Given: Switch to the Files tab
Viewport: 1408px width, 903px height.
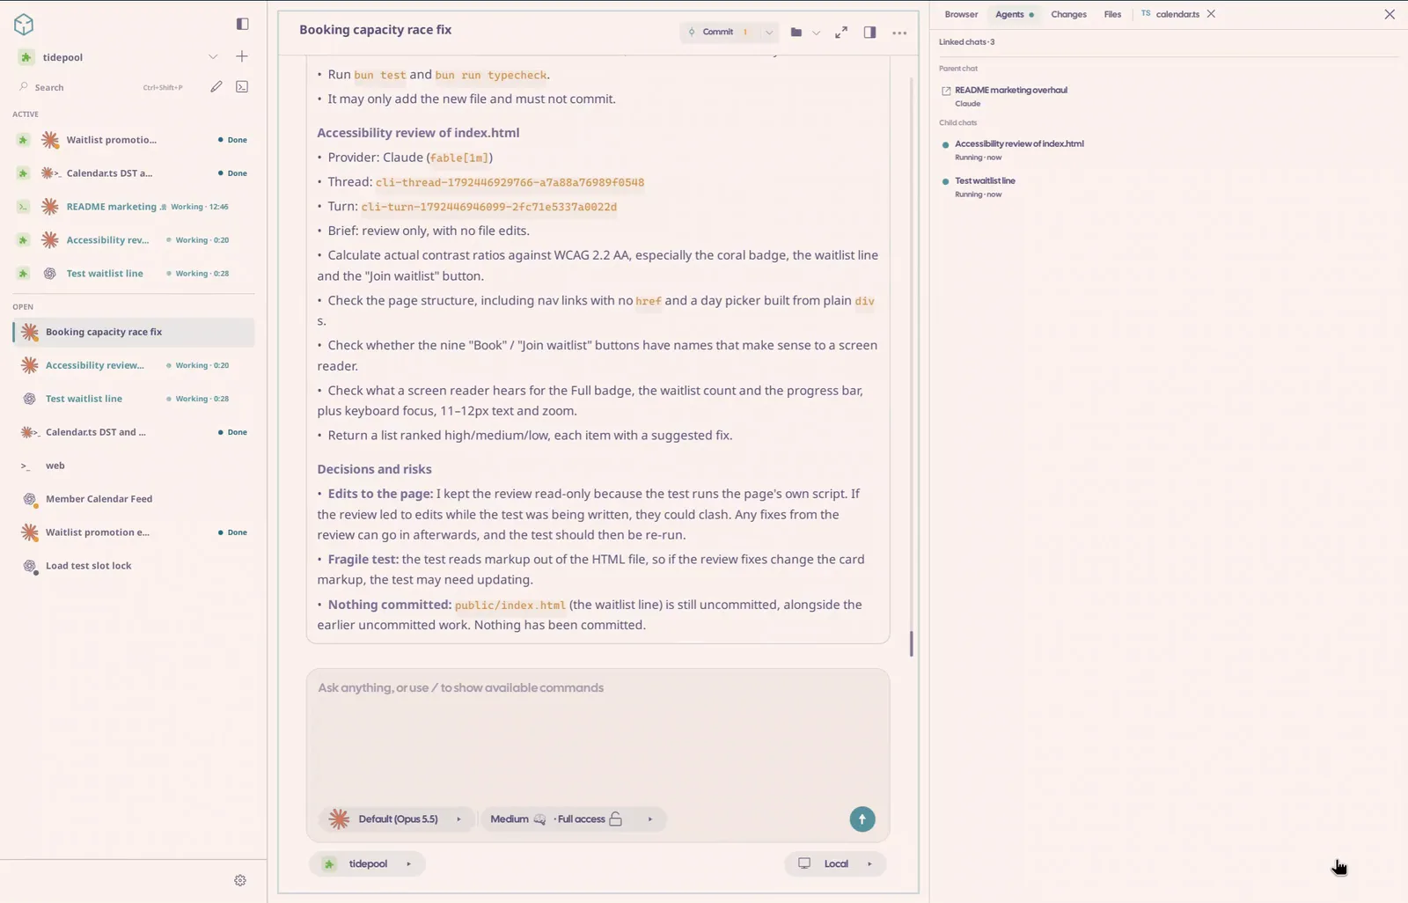Looking at the screenshot, I should click(1112, 14).
